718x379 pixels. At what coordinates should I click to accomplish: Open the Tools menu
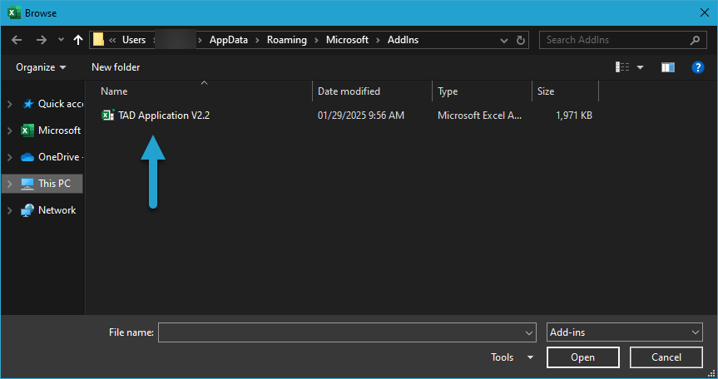(512, 357)
